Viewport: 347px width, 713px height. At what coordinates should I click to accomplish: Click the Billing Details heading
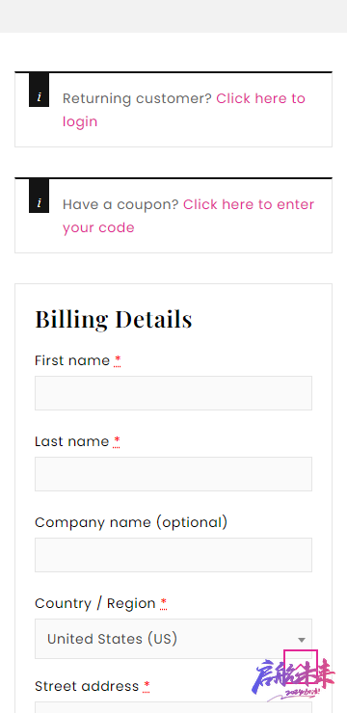114,319
